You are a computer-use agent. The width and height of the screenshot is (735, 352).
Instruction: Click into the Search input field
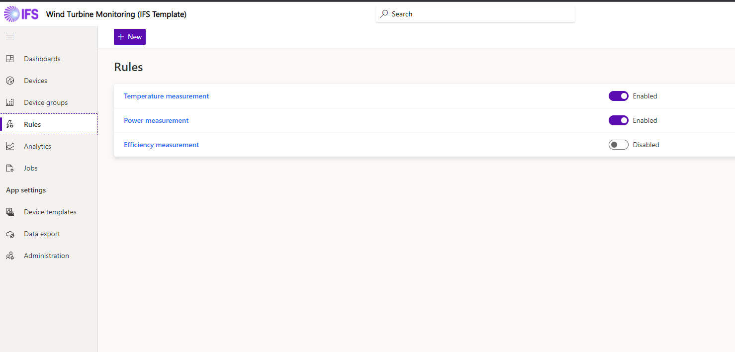click(x=477, y=14)
